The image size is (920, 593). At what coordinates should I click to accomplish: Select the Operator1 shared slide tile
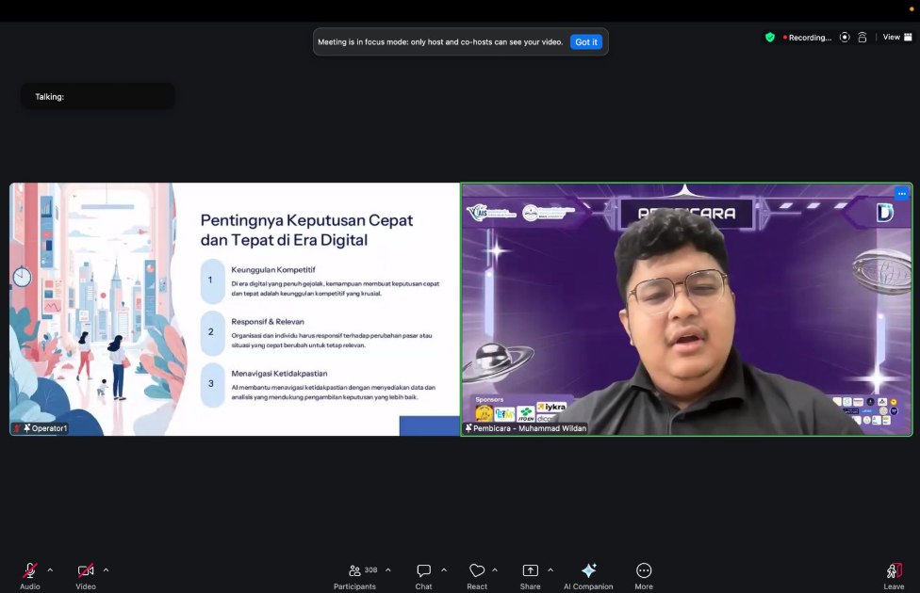tap(234, 309)
